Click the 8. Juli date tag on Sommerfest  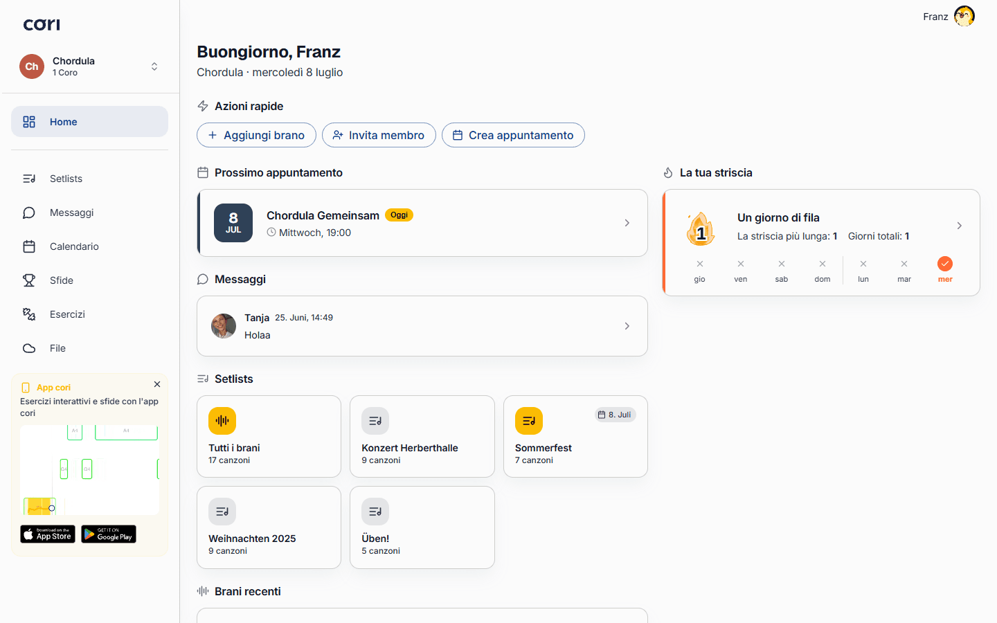[x=615, y=415]
